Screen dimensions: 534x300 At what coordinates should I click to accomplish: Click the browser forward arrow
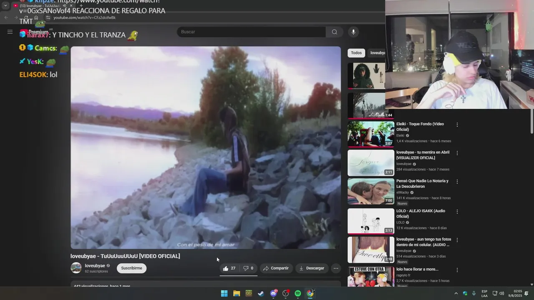coord(16,17)
